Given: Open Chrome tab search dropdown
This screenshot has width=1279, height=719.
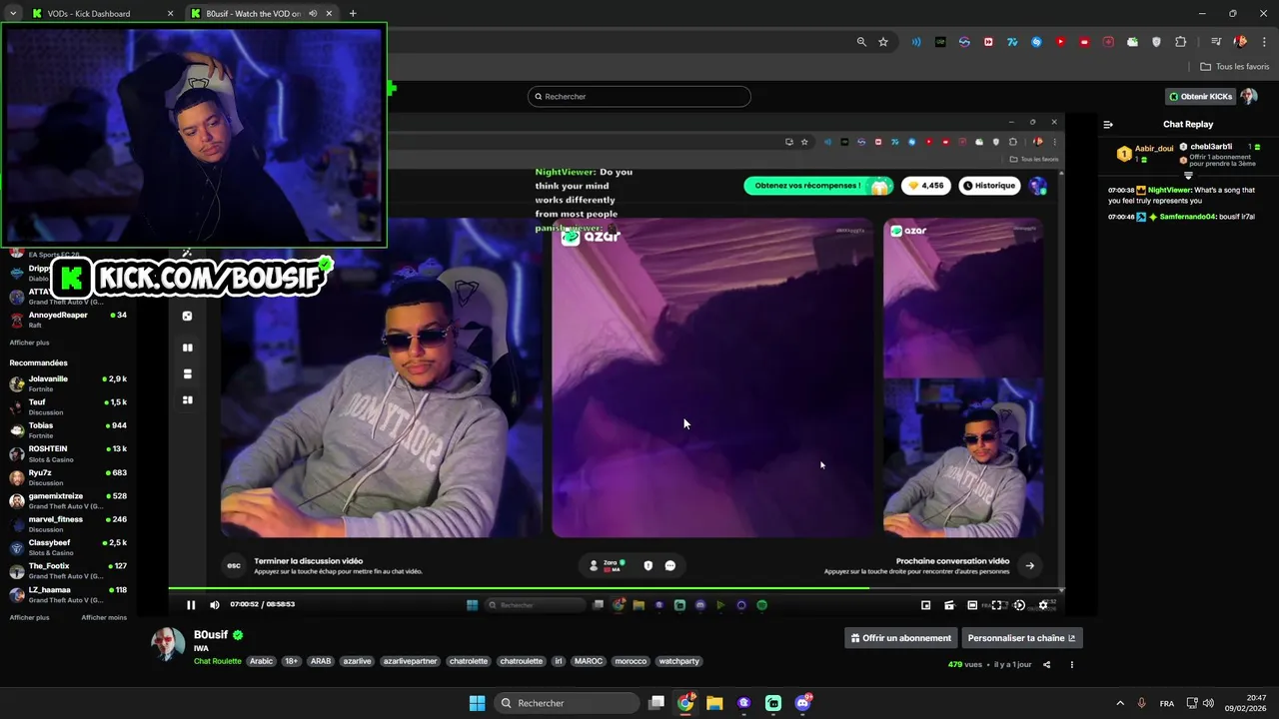Looking at the screenshot, I should pos(12,14).
